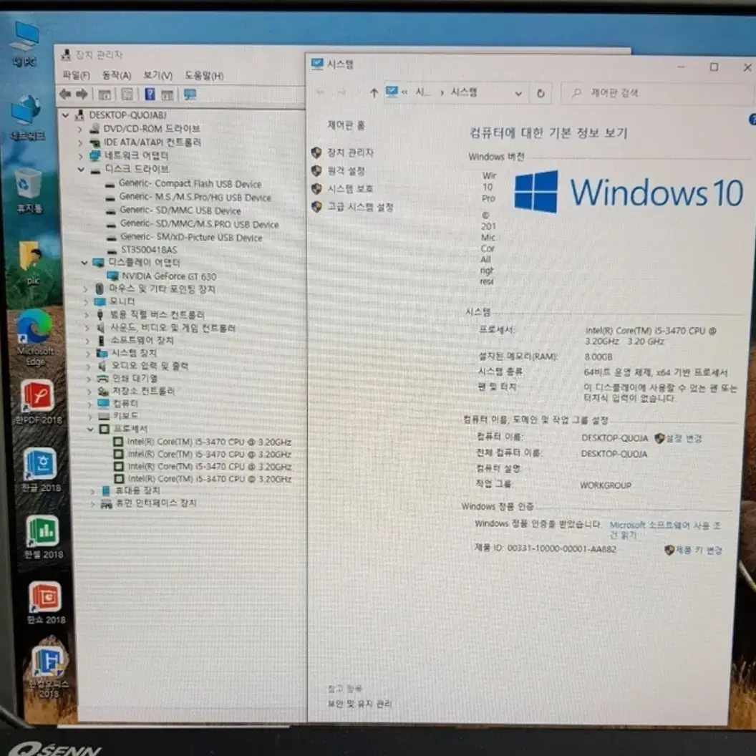Image resolution: width=756 pixels, height=756 pixels.
Task: Open the 한셀 2018 desktop icon
Action: tap(44, 537)
